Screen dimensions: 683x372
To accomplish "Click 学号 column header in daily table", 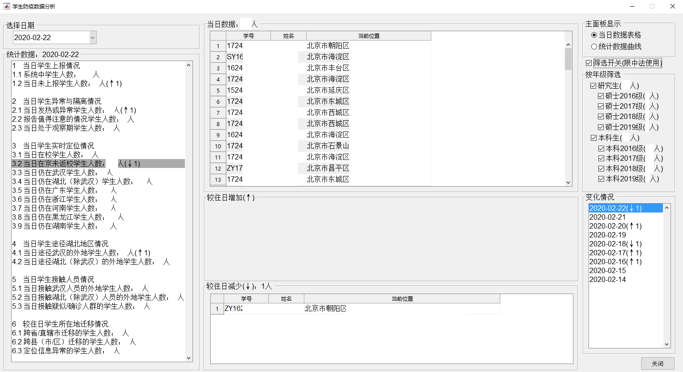I will coord(248,36).
